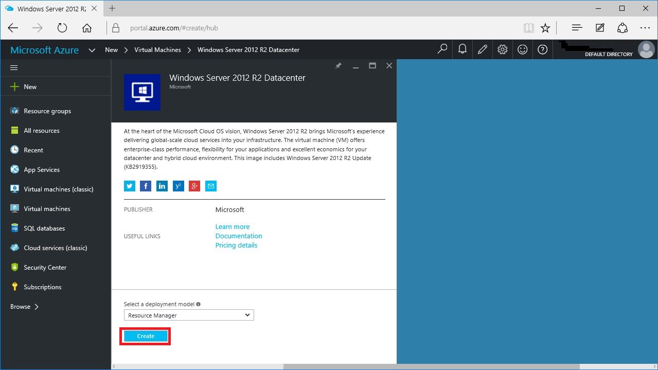Share via the Twitter icon
This screenshot has height=370, width=658.
(x=130, y=186)
